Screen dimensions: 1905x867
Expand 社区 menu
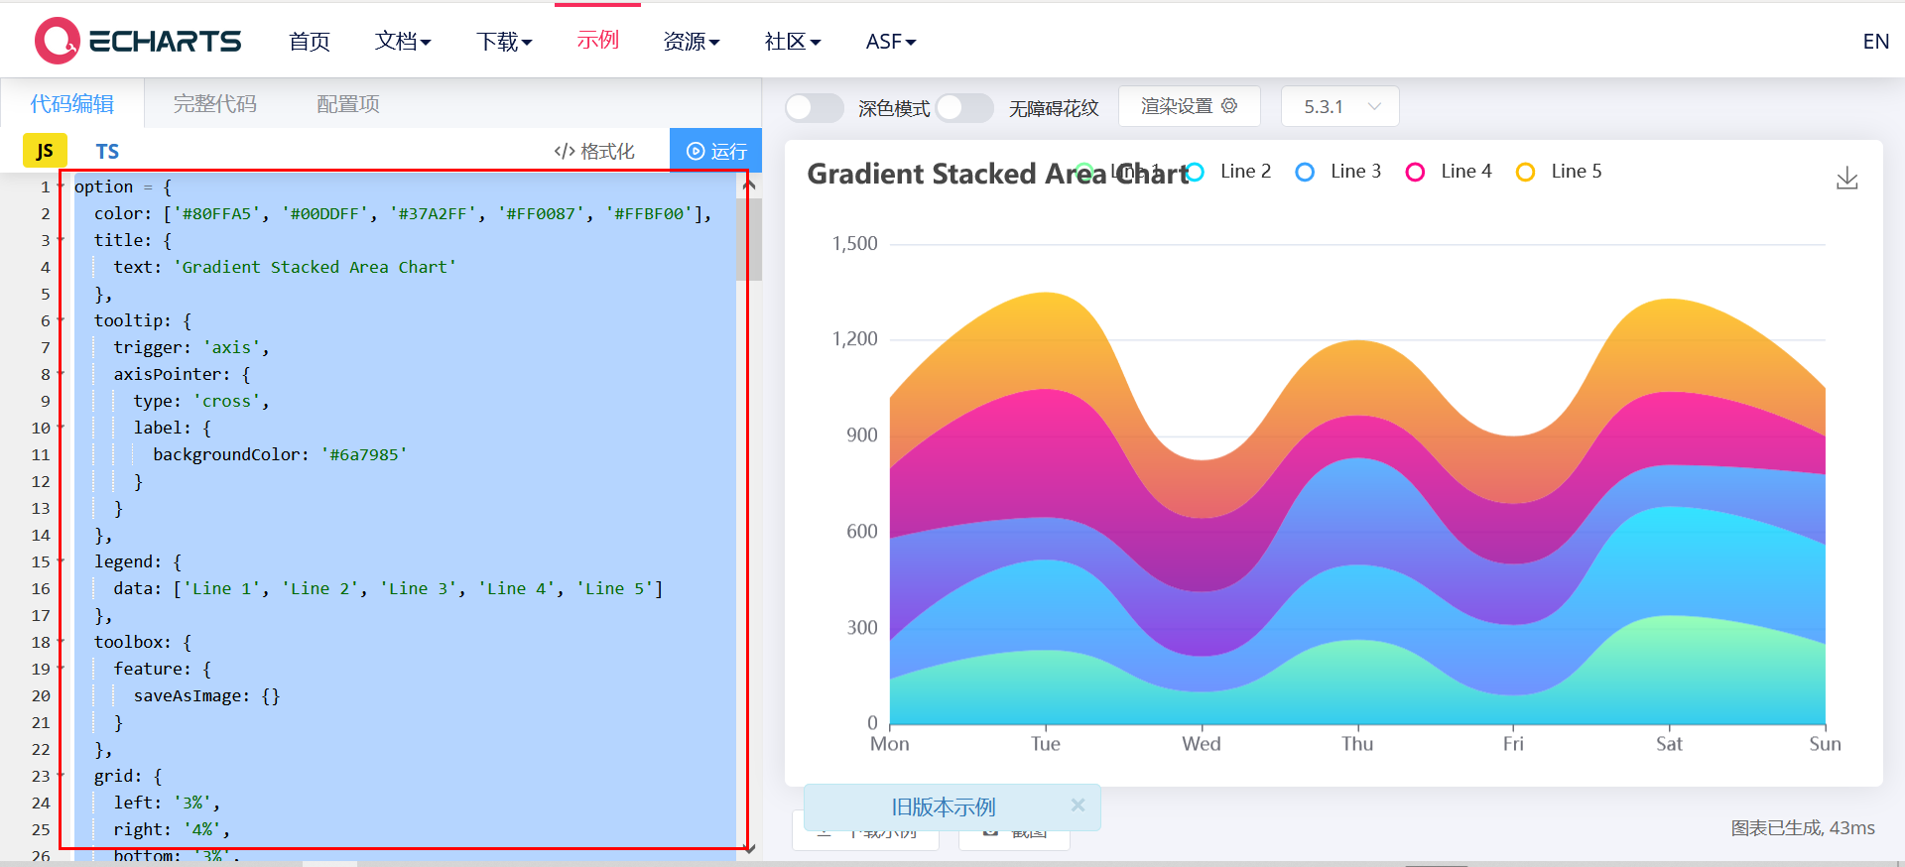[793, 42]
